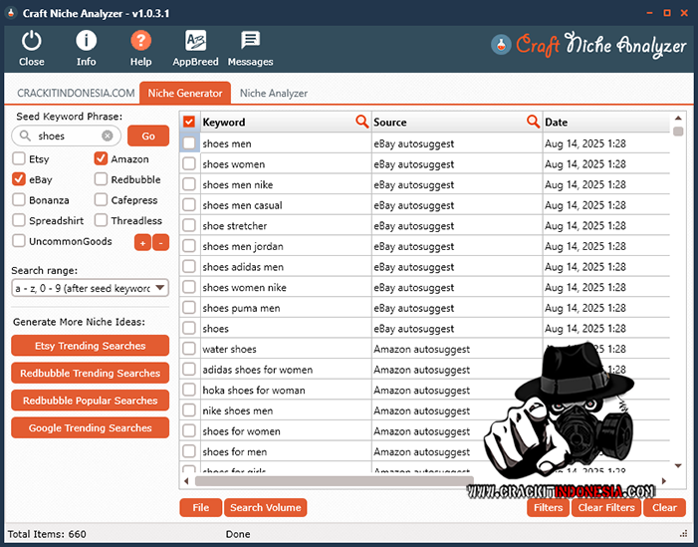Tick the checkbox for 'shoes men nike'

coord(189,184)
